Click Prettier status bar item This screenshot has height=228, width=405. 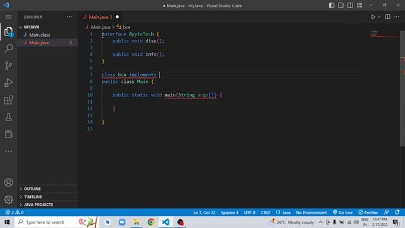(368, 213)
